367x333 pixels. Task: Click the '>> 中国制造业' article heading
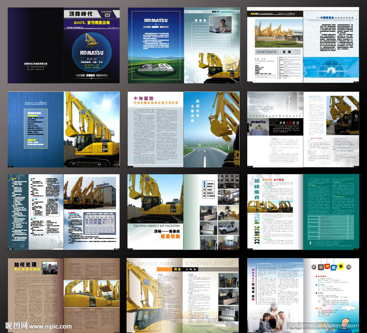[325, 18]
